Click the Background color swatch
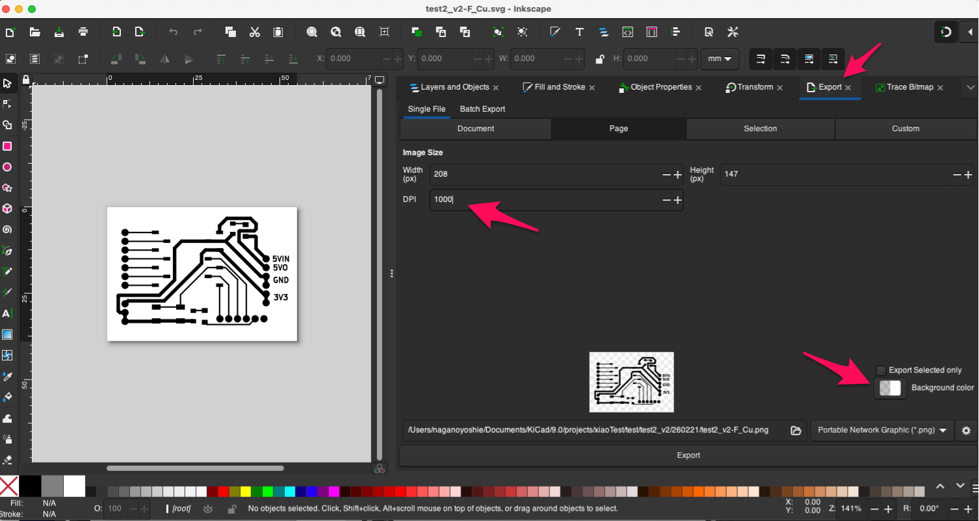Image resolution: width=979 pixels, height=521 pixels. [890, 388]
